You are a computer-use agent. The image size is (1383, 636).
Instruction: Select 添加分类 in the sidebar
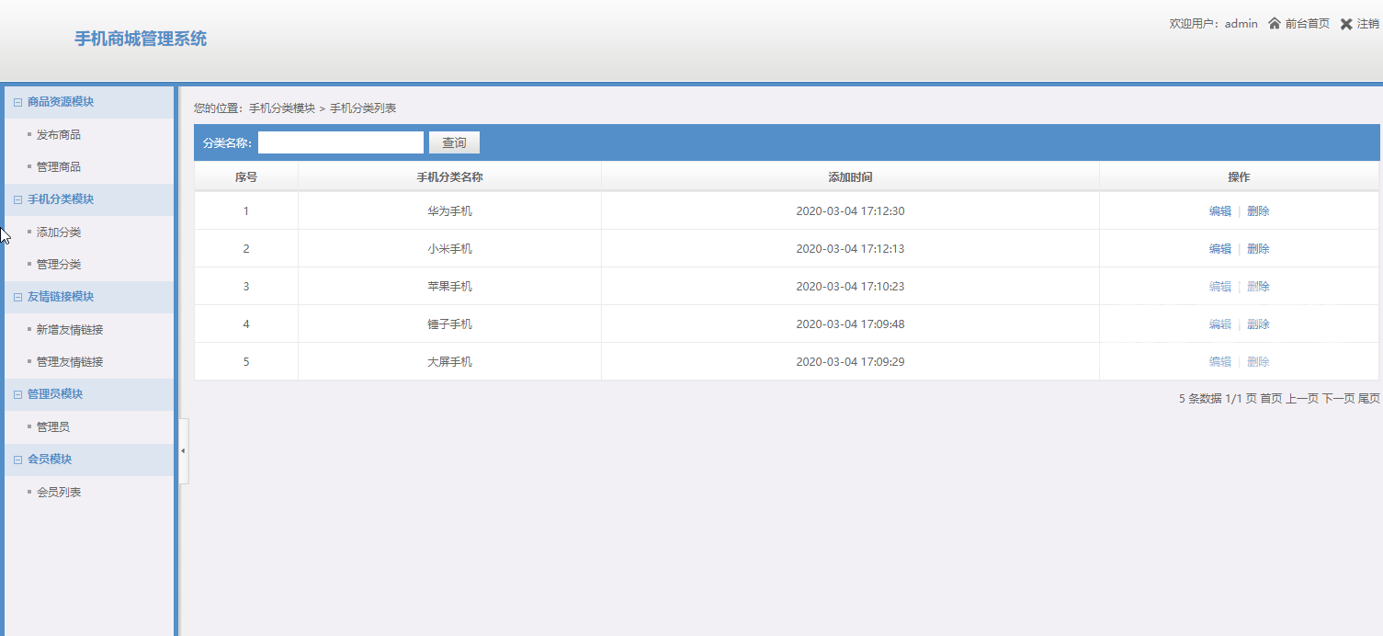59,233
